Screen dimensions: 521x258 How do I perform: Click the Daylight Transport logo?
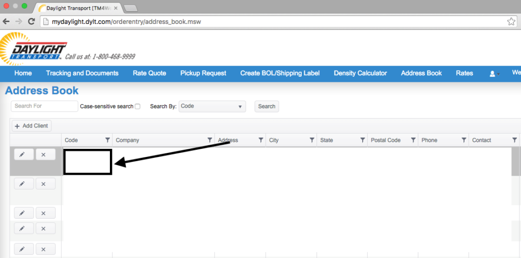pyautogui.click(x=34, y=49)
